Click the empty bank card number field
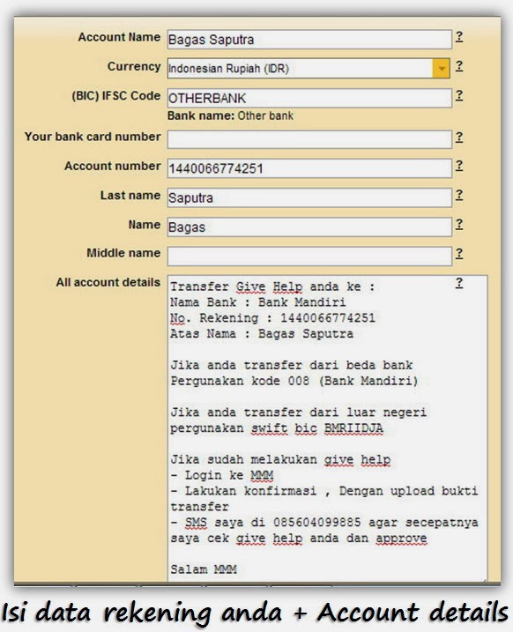 (x=309, y=139)
